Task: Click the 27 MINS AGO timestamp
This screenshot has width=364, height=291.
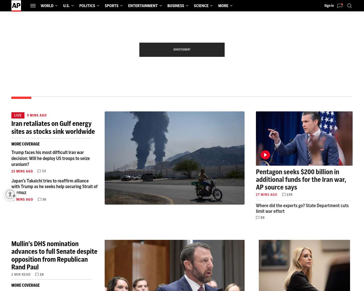Action: point(266,195)
